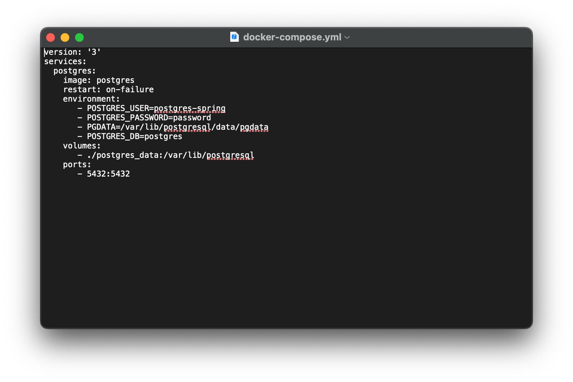Image resolution: width=573 pixels, height=382 pixels.
Task: Click the underlined postgresql in the volumes path
Action: (x=230, y=155)
